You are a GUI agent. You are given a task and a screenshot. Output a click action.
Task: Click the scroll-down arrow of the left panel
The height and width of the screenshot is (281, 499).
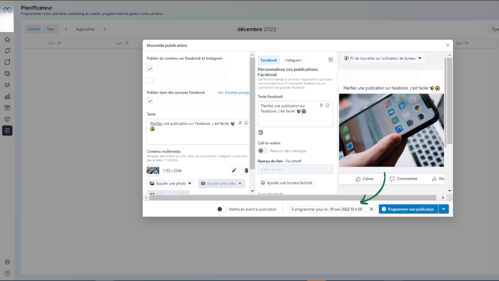point(252,191)
